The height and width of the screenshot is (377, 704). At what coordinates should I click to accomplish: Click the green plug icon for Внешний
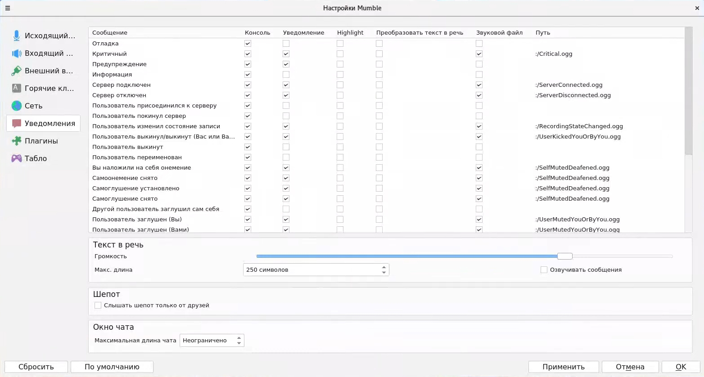(x=17, y=71)
